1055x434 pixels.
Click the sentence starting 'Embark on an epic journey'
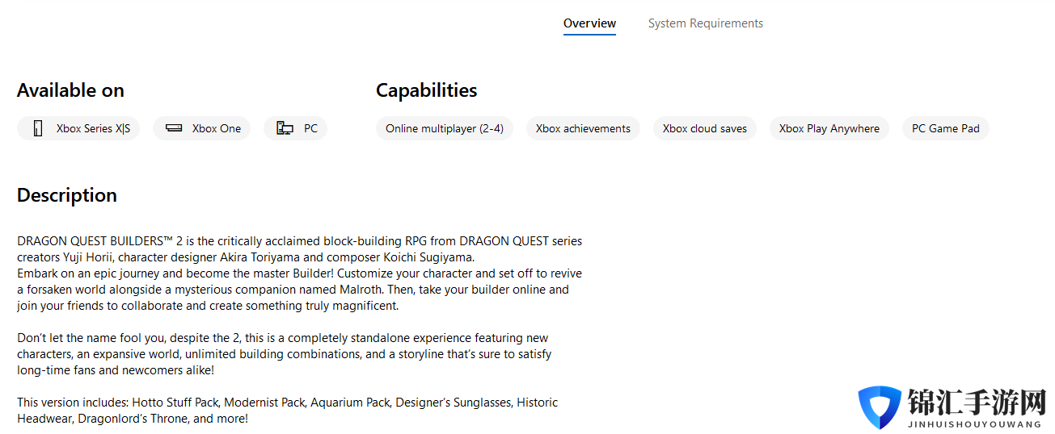click(x=300, y=290)
